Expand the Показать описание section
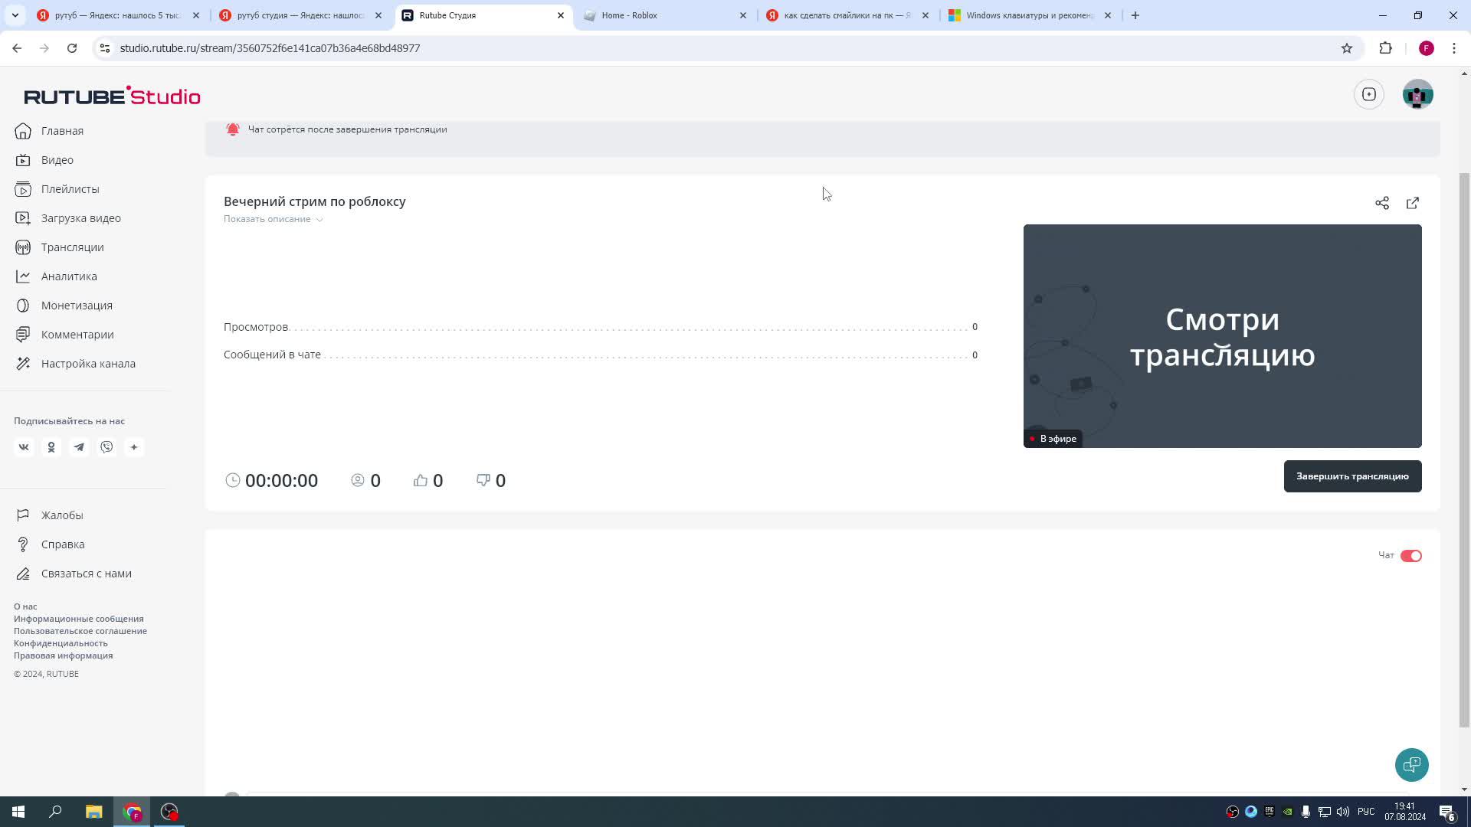Screen dimensions: 1471x827 pos(267,219)
